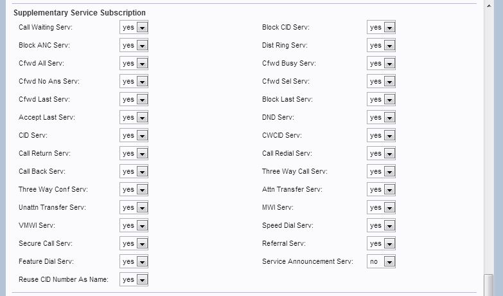
Task: Open the Three Way Call Serv dropdown
Action: (381, 172)
